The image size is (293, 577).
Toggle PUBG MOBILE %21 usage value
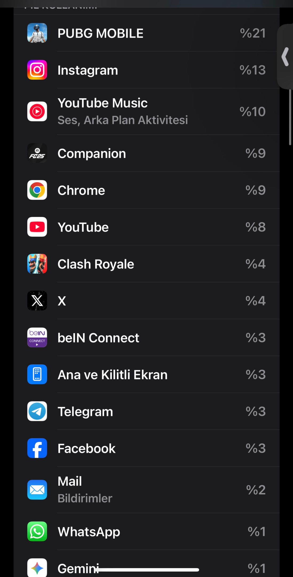(253, 33)
